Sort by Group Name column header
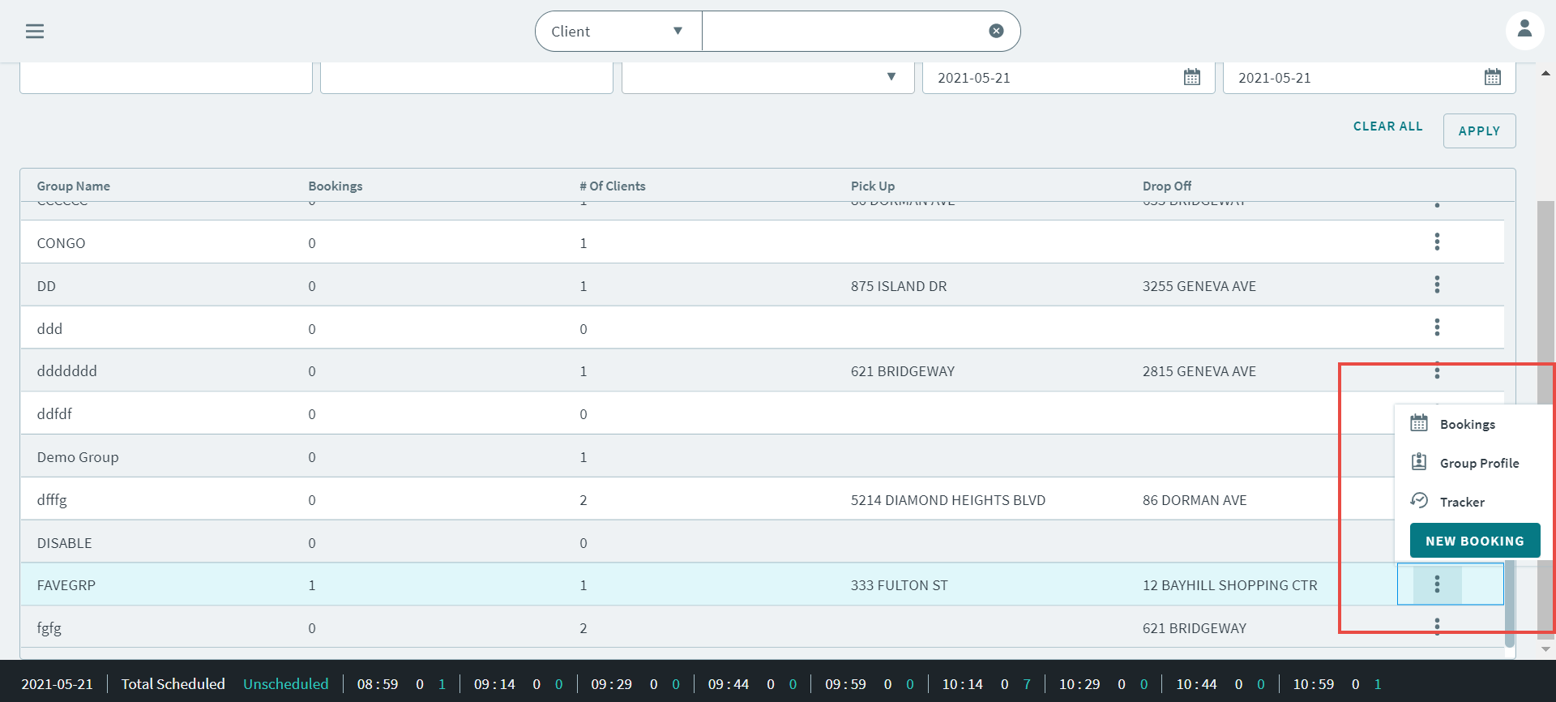Image resolution: width=1556 pixels, height=702 pixels. coord(74,186)
